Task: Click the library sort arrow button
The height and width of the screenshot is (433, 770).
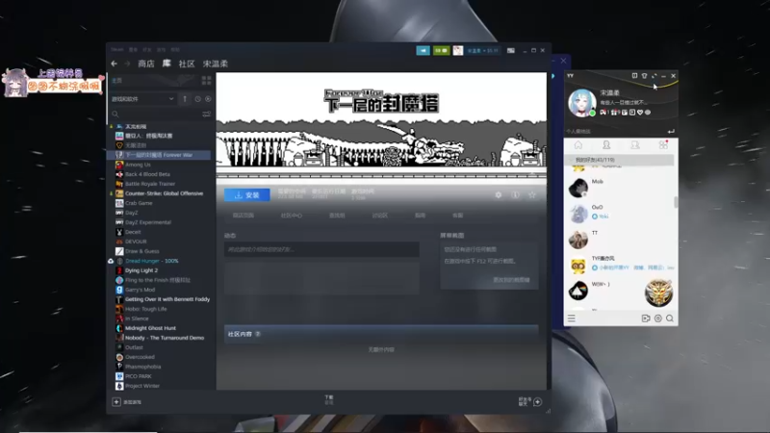Action: pos(185,99)
